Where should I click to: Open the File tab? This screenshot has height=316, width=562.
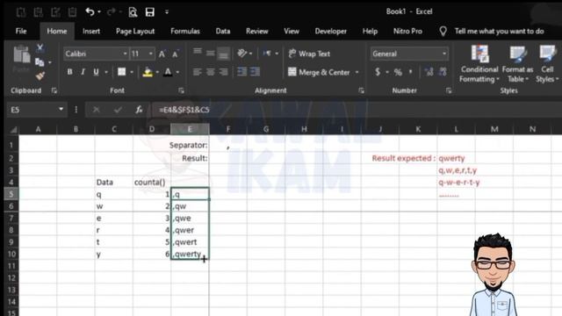click(x=21, y=32)
